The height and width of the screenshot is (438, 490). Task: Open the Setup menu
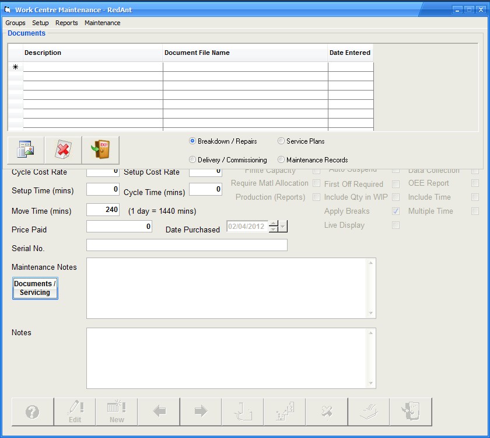click(x=40, y=23)
